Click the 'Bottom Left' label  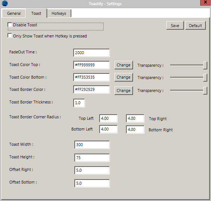coord(82,129)
